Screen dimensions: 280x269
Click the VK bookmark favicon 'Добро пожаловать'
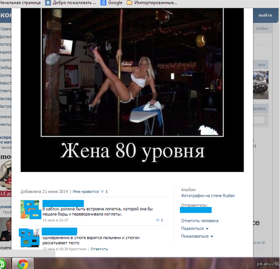(49, 3)
